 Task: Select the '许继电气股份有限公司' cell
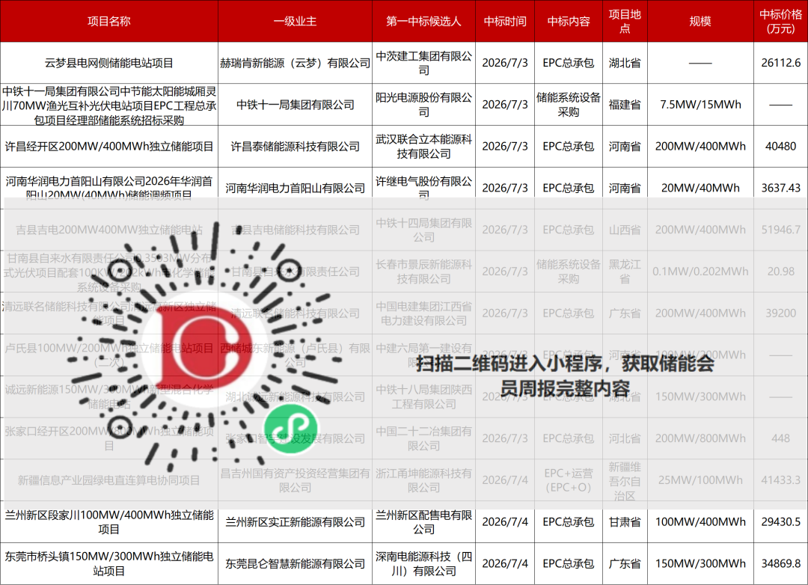(423, 188)
